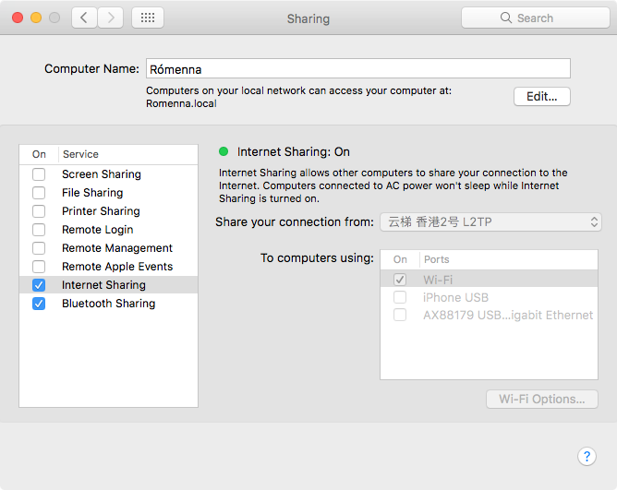Go forward with the right chevron button

click(x=111, y=18)
